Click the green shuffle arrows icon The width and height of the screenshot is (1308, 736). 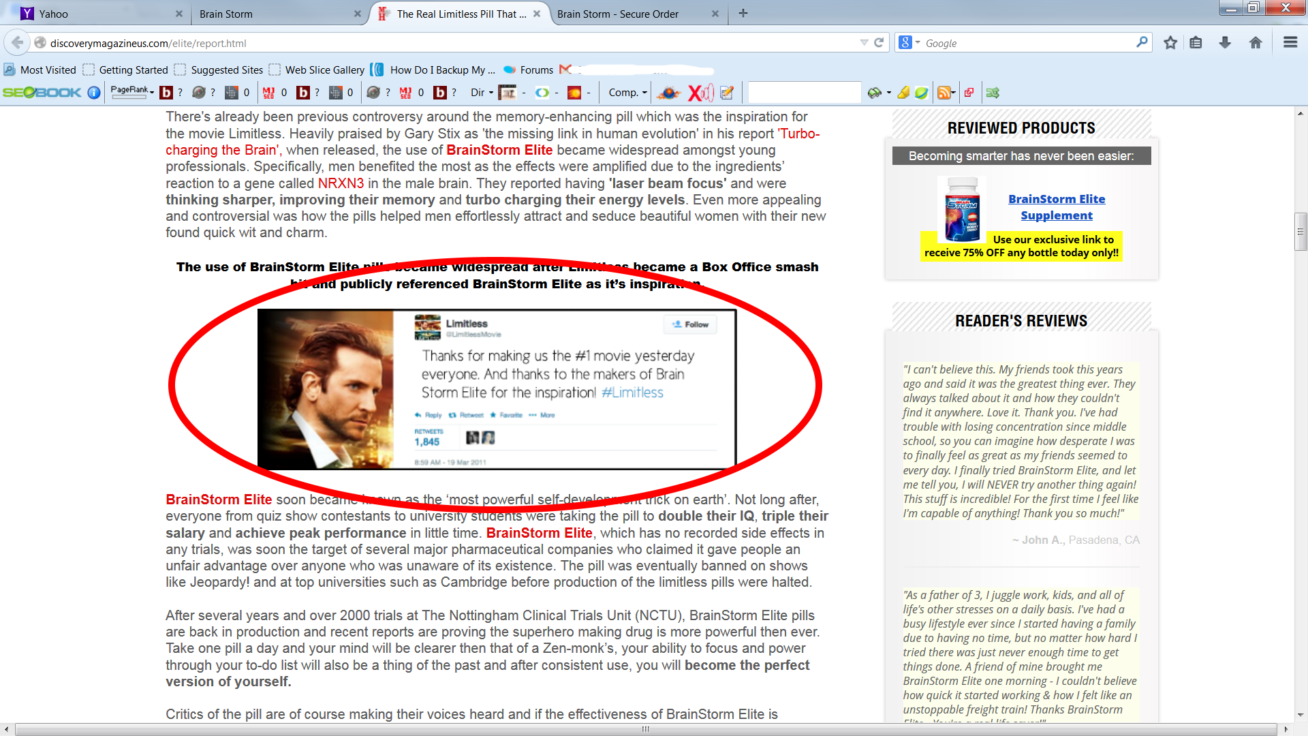[993, 93]
